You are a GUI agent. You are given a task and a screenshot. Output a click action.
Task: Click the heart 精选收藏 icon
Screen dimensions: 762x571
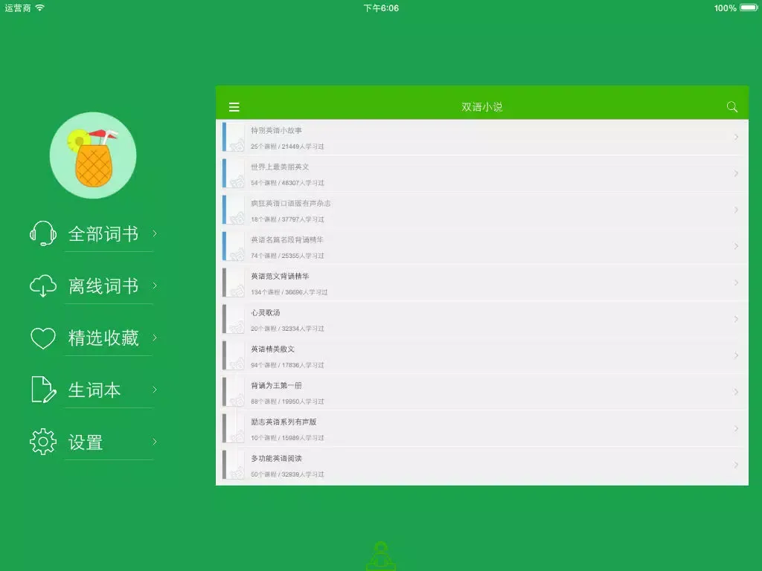pos(42,338)
